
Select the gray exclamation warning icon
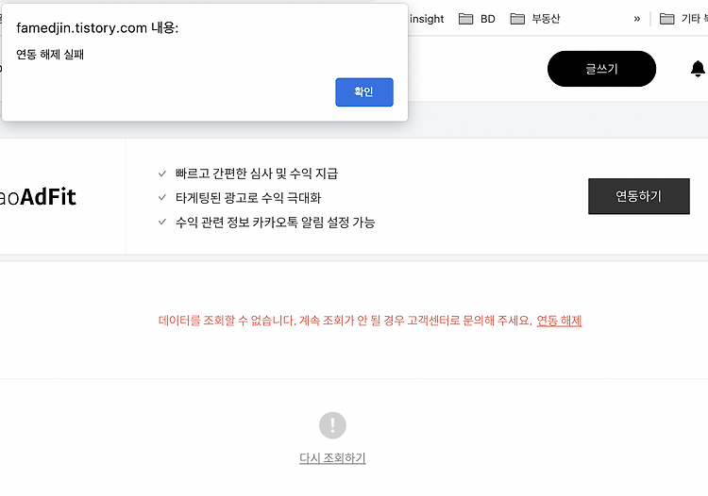coord(333,425)
